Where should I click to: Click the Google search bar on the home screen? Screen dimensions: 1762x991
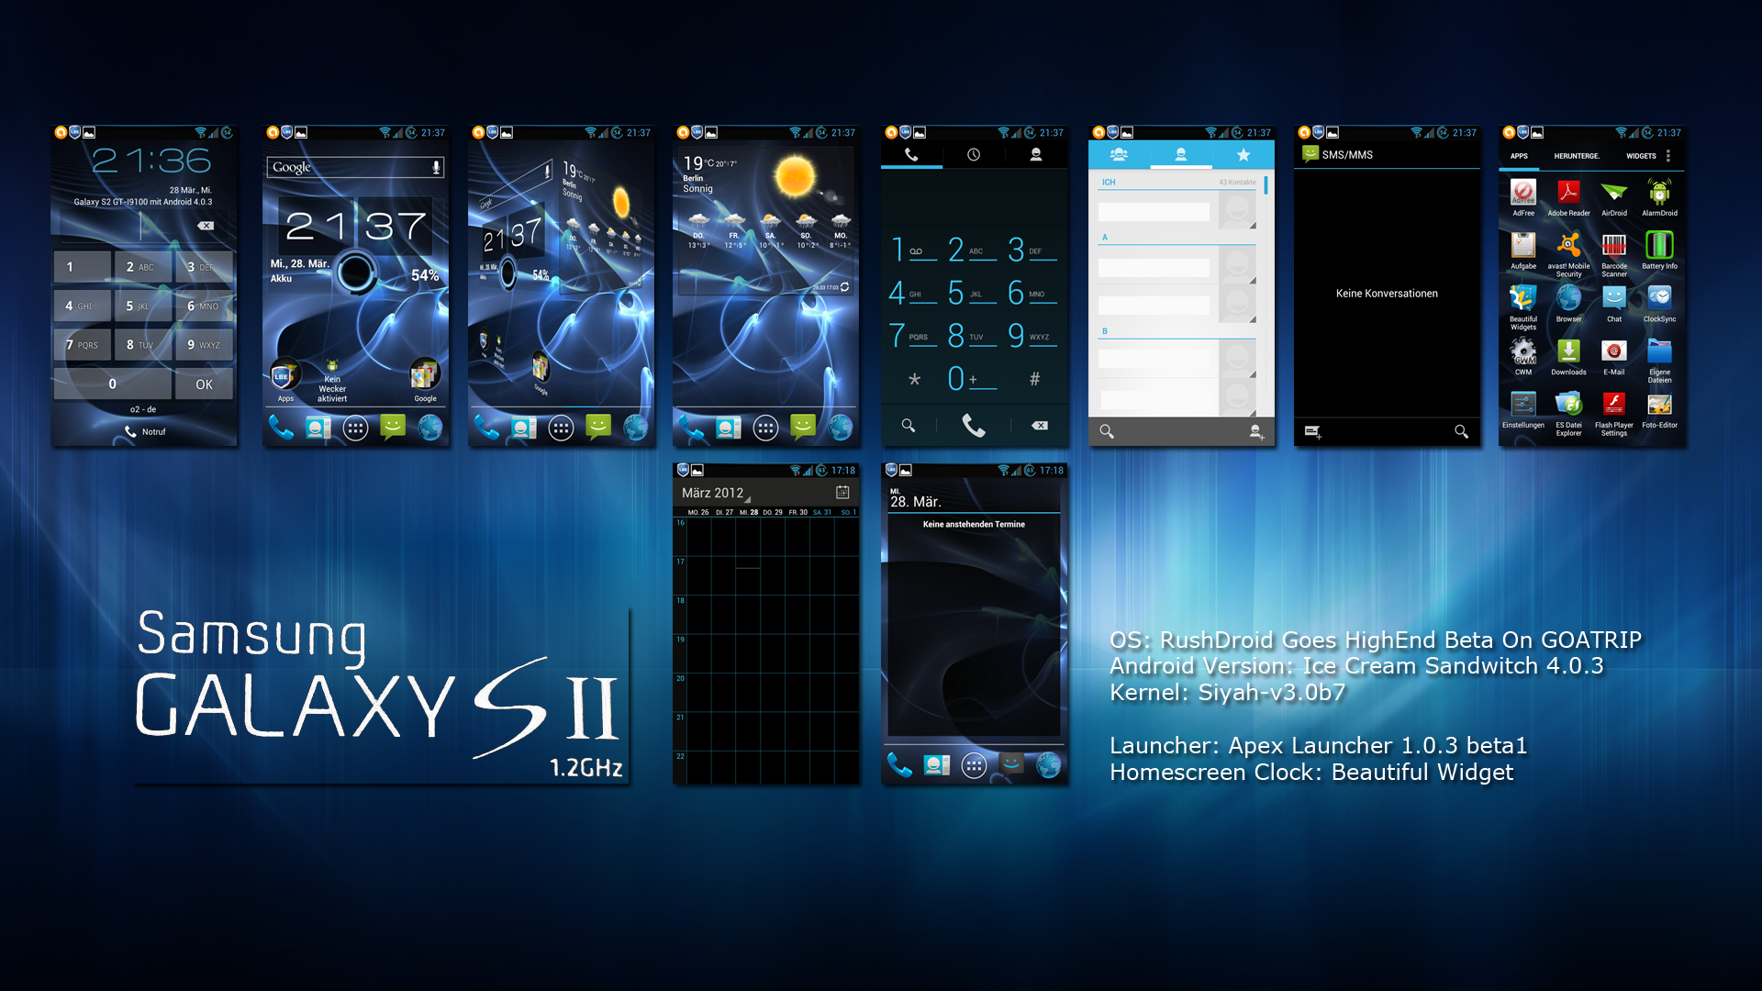[x=356, y=167]
